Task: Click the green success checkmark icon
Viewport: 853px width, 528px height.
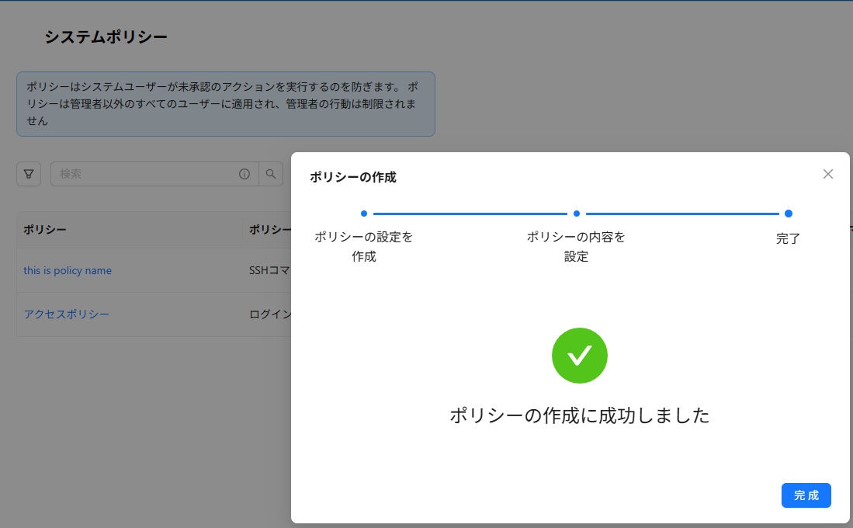Action: (579, 356)
